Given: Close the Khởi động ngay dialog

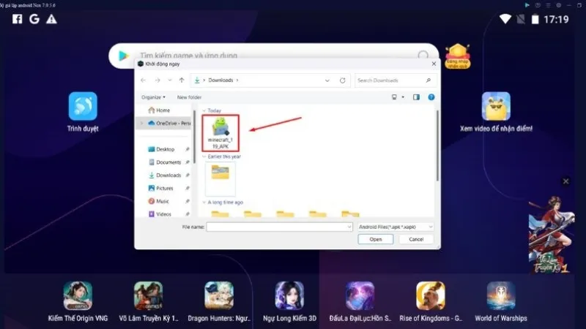Looking at the screenshot, I should pos(434,64).
